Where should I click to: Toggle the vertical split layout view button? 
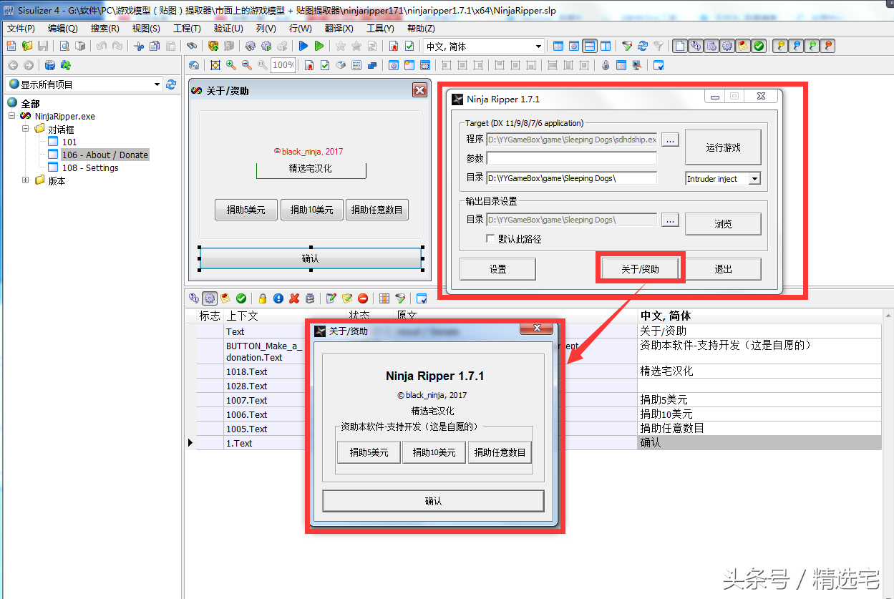[606, 46]
